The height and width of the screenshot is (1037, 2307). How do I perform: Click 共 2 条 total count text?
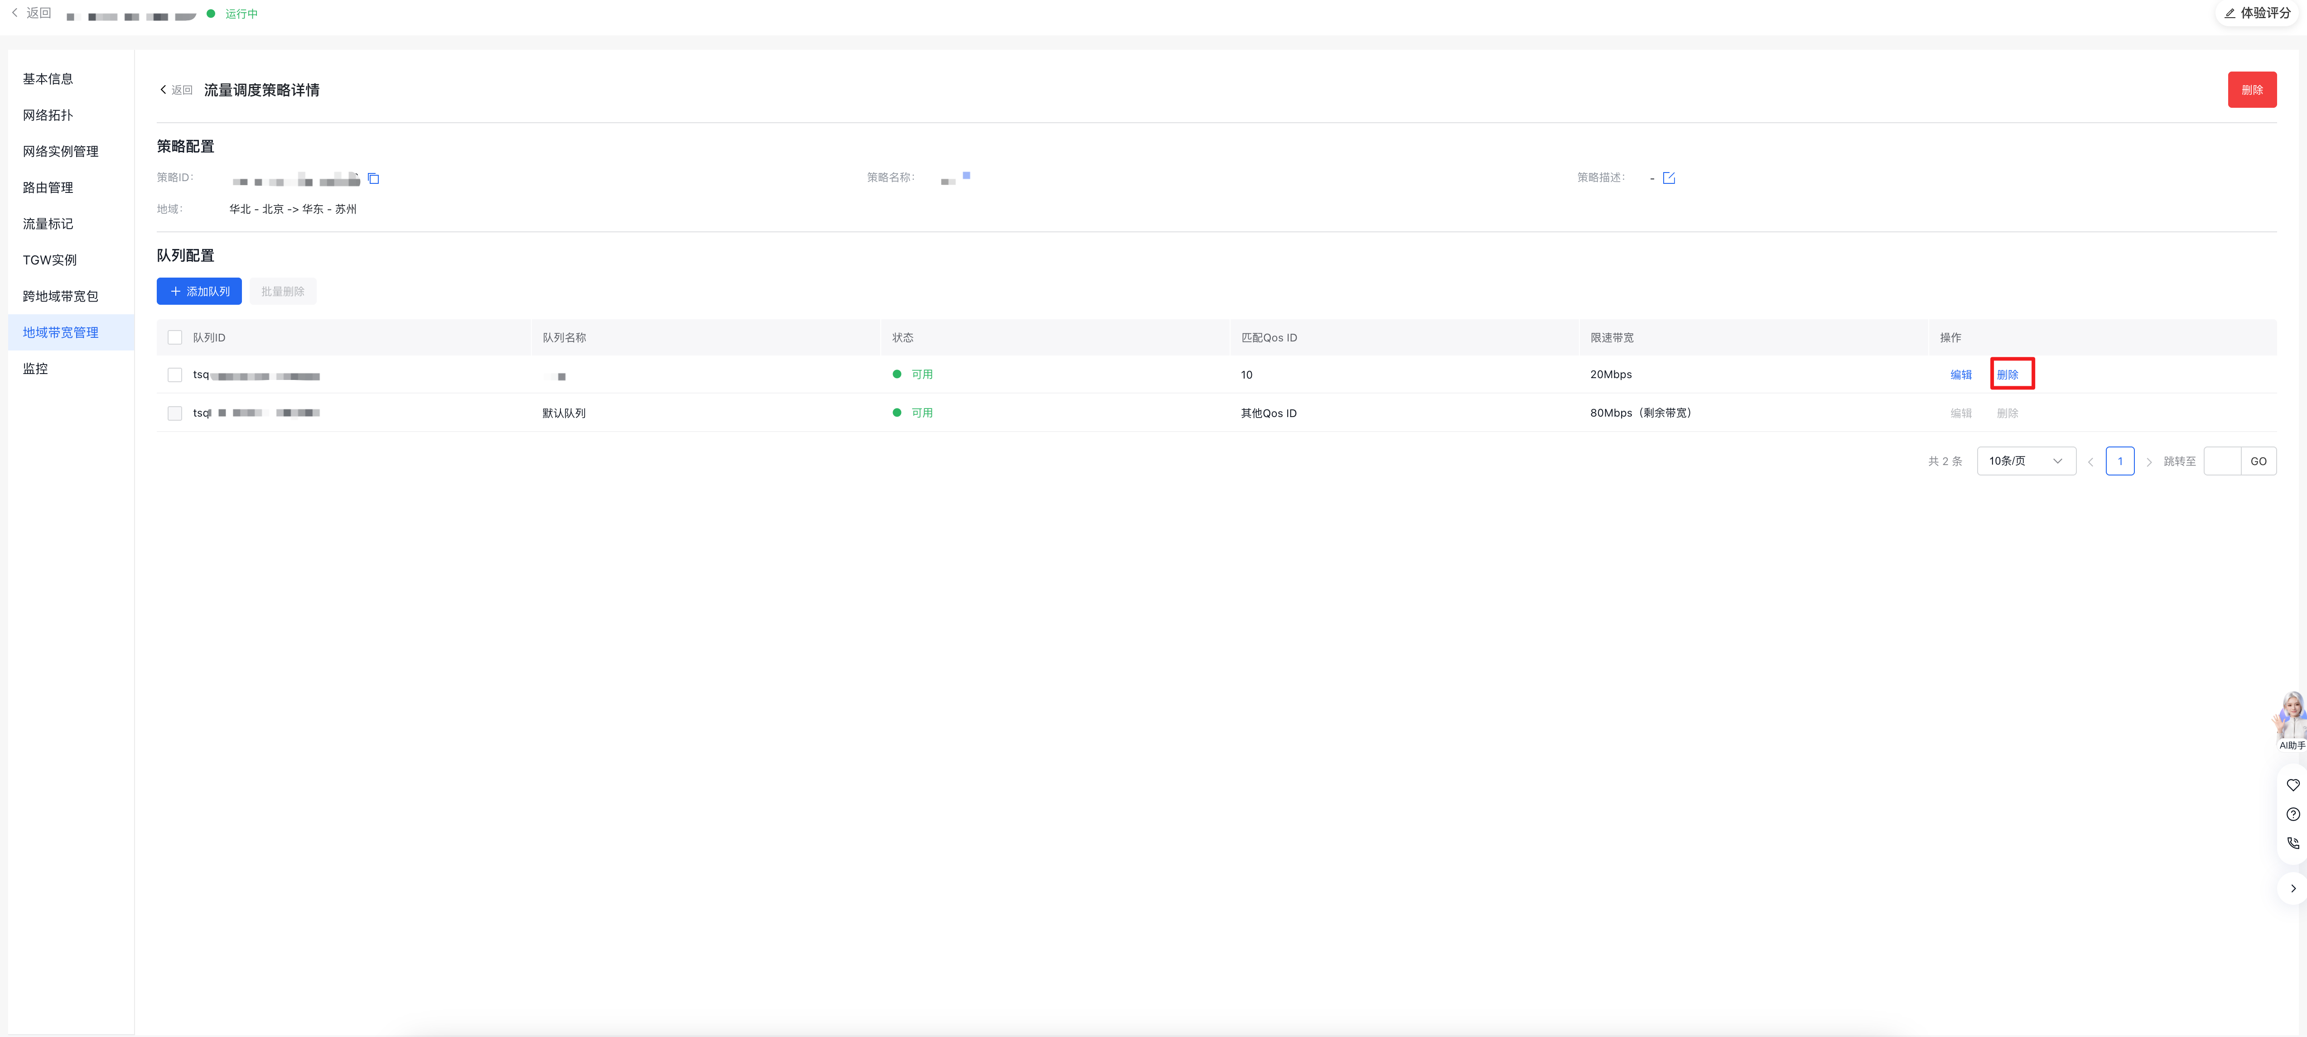click(x=1944, y=461)
